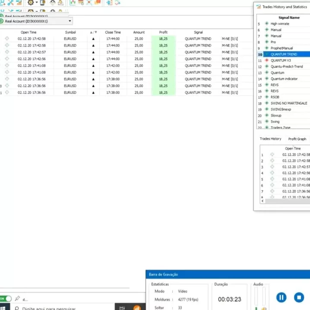Switch to the Trades History tab
The image size is (310, 310).
[270, 139]
